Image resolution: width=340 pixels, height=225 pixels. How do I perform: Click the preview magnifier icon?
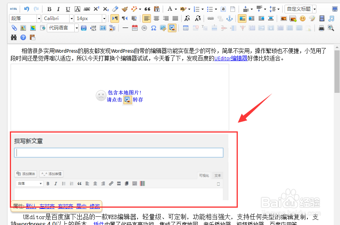pyautogui.click(x=331, y=28)
